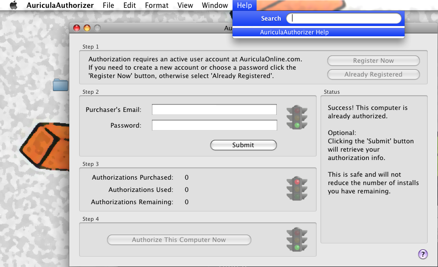The image size is (438, 267).
Task: Click the Authorizations Purchased value 0
Action: (187, 178)
